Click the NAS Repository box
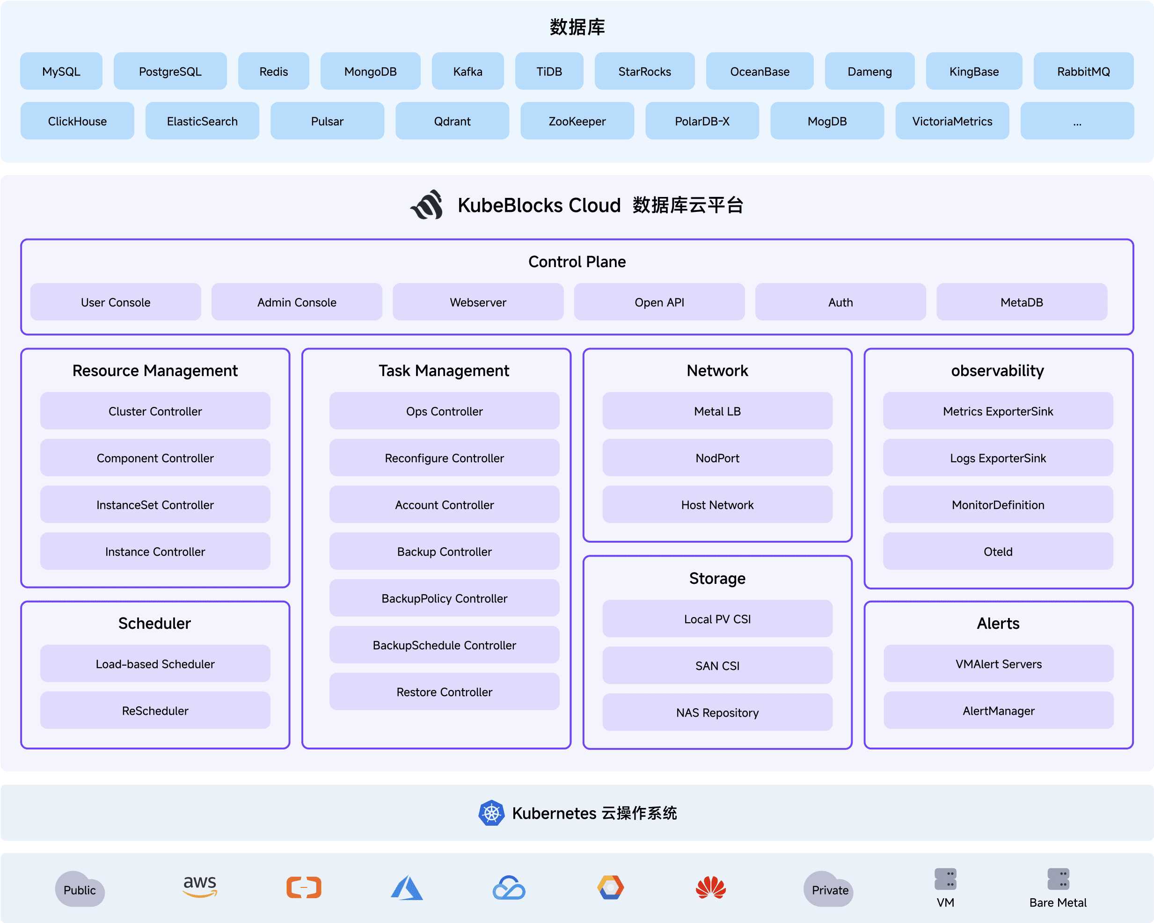The width and height of the screenshot is (1154, 923). (x=717, y=712)
